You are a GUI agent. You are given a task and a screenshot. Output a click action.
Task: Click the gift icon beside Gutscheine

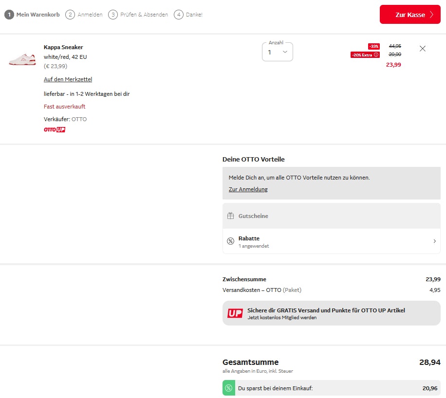231,216
